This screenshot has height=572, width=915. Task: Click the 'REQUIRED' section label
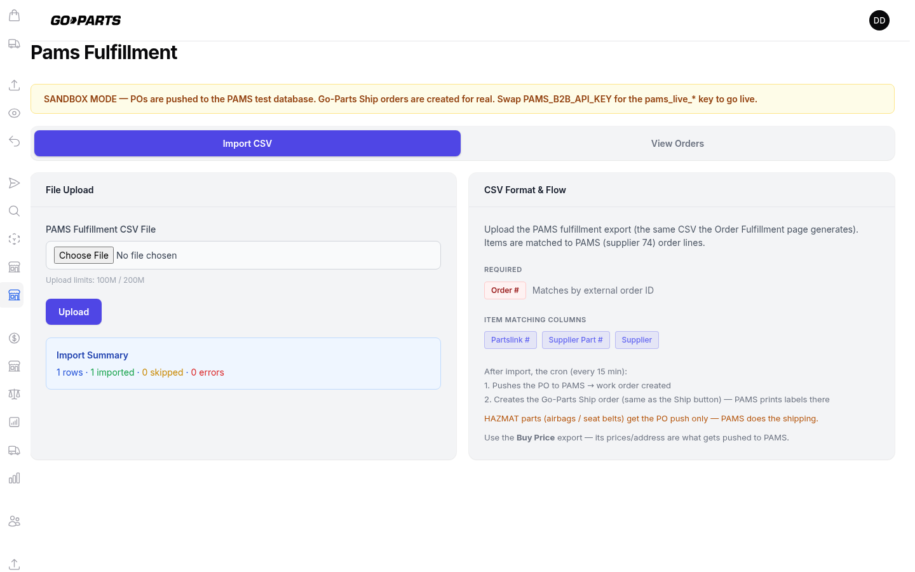point(503,269)
